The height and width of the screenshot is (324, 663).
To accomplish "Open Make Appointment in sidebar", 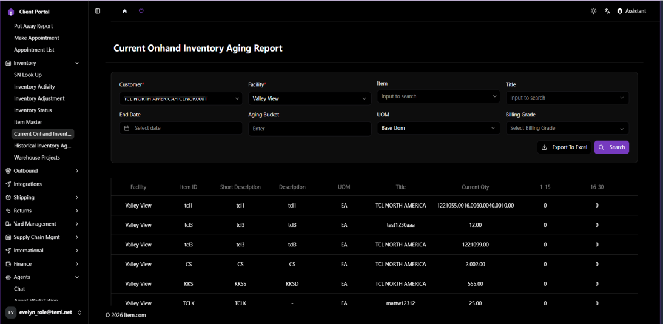I will 36,38.
